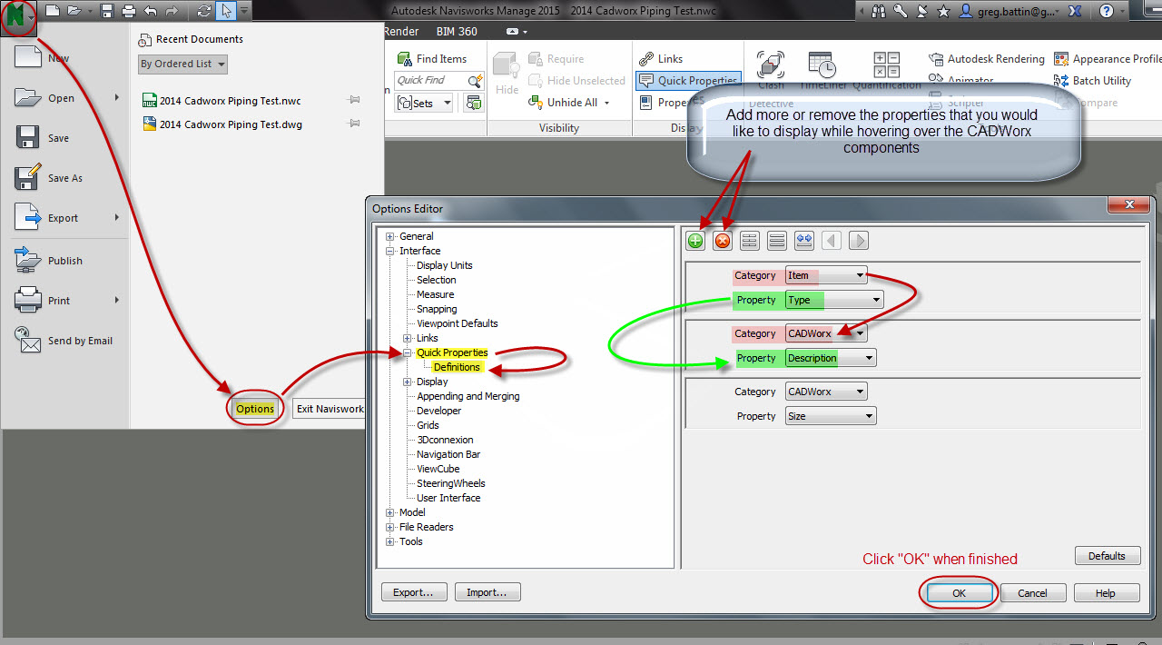Click the red remove element icon
This screenshot has width=1162, height=645.
click(x=723, y=241)
